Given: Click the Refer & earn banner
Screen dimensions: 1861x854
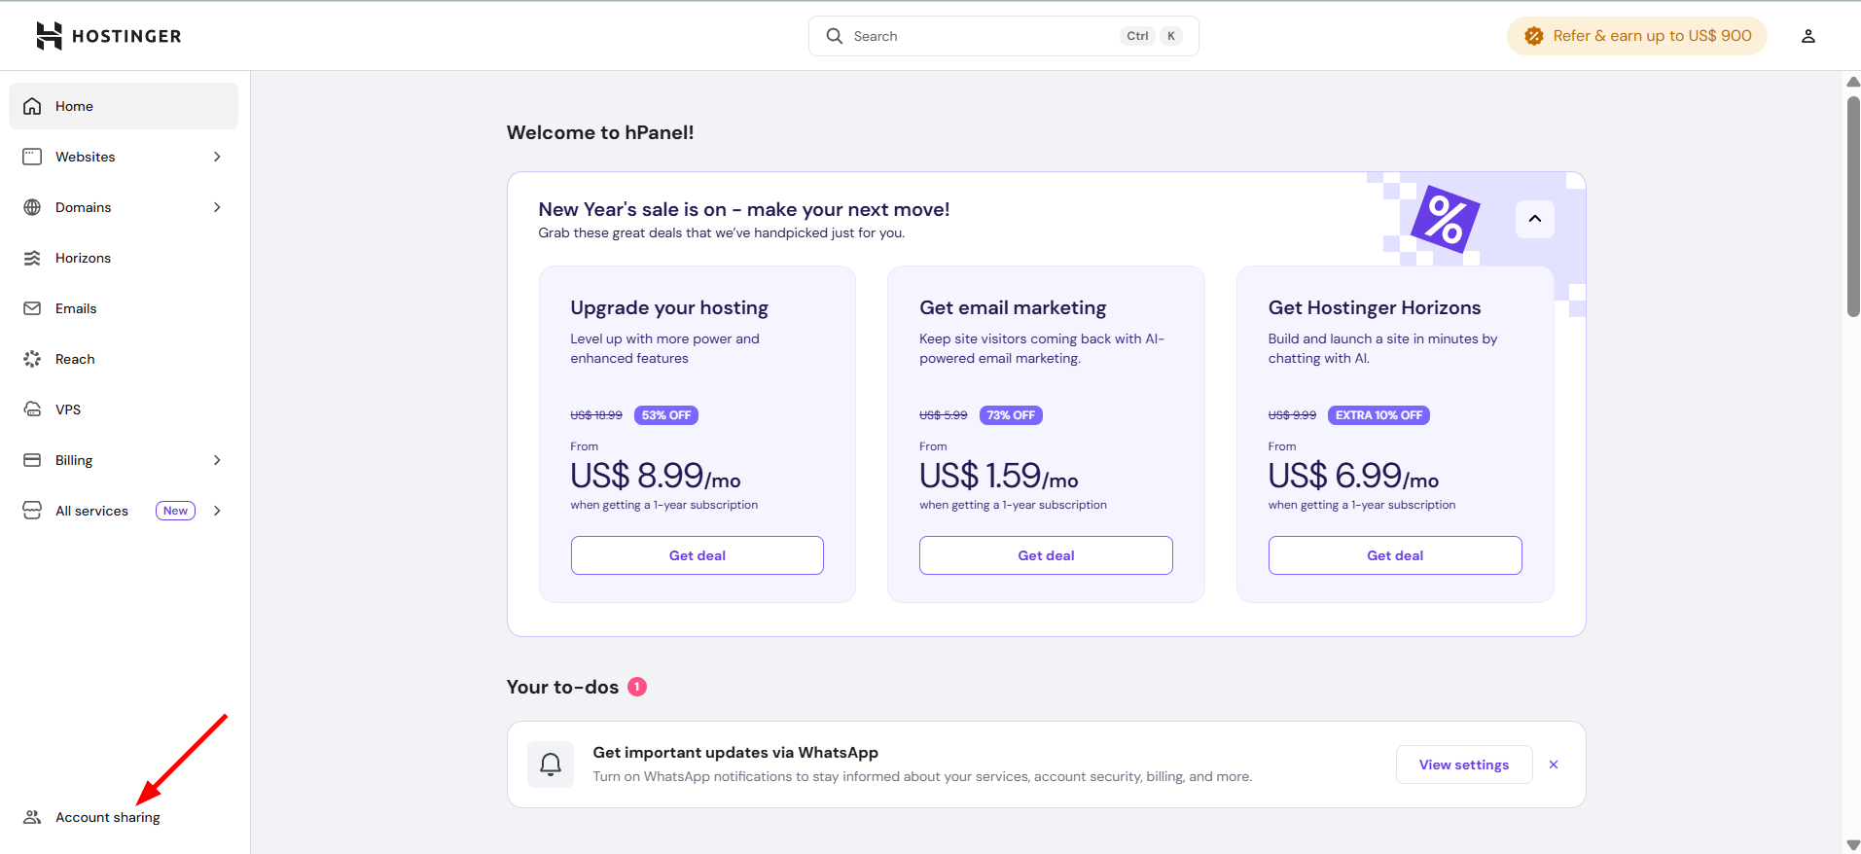Looking at the screenshot, I should tap(1636, 36).
